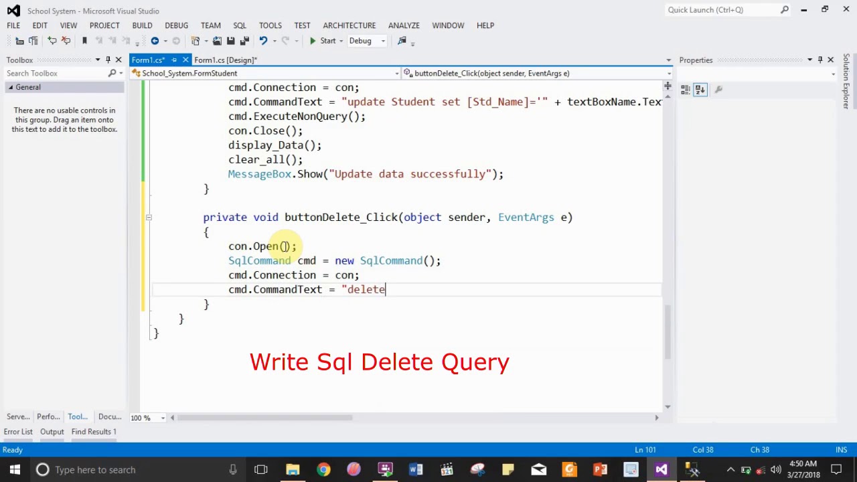Open the Properties object selector dropdown

click(834, 74)
